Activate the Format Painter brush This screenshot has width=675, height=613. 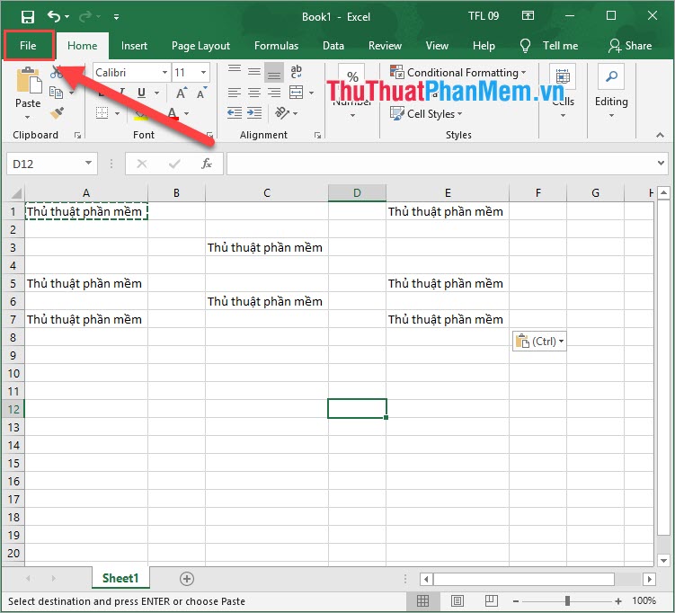coord(57,112)
